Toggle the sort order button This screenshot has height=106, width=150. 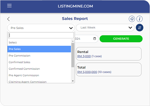coord(140,28)
